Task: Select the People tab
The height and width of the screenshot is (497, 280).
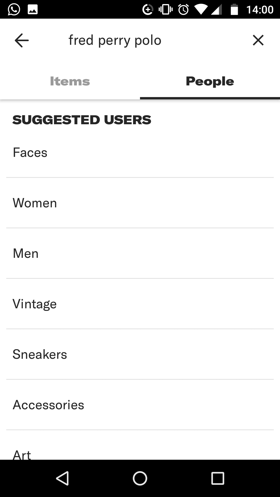Action: 210,82
